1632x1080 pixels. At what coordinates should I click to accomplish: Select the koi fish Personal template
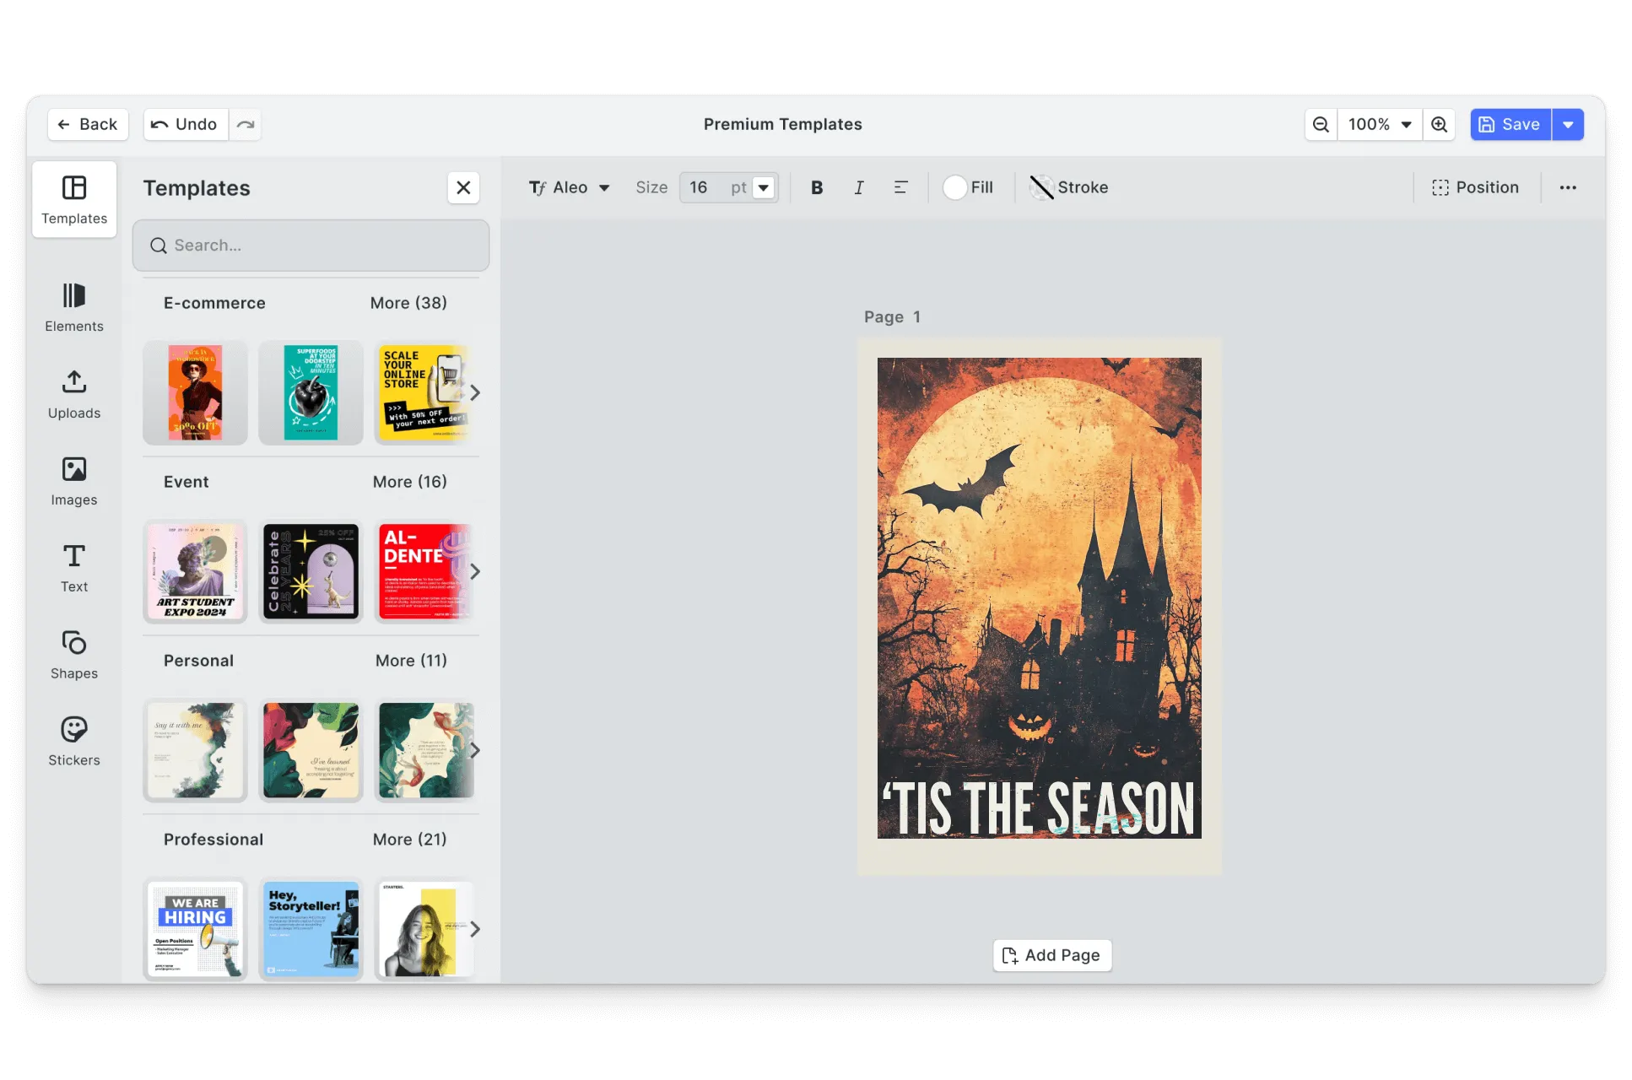[424, 750]
